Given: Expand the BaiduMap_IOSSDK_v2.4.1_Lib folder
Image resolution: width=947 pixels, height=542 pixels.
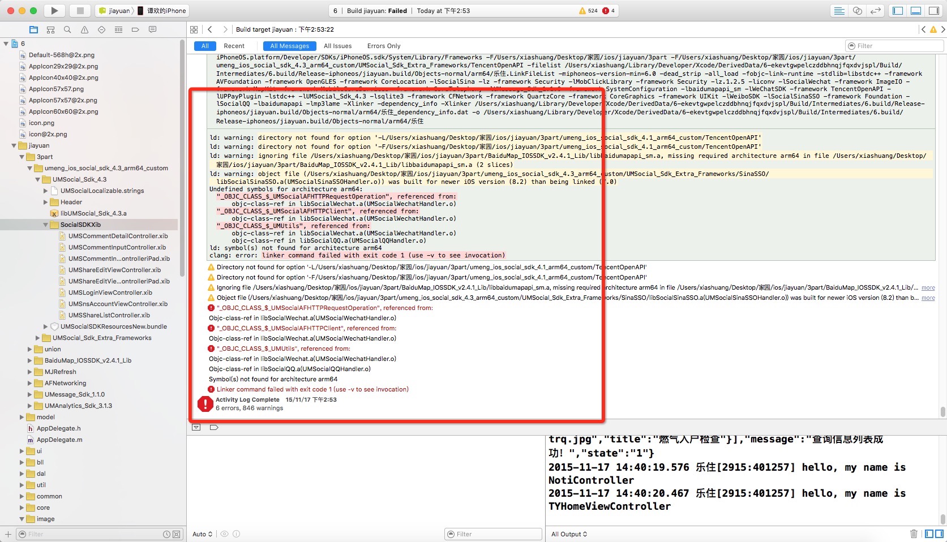Looking at the screenshot, I should [30, 360].
